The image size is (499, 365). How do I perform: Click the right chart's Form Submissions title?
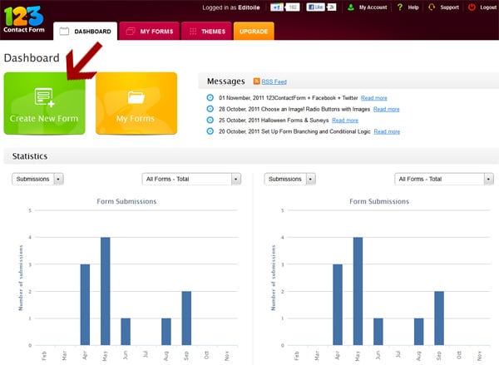click(x=379, y=201)
